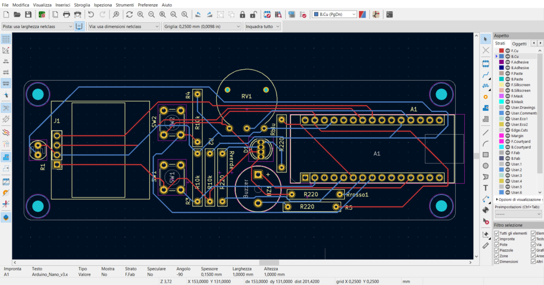544x285 pixels.
Task: Toggle visibility of F.Cu layer
Action: pyautogui.click(x=507, y=50)
